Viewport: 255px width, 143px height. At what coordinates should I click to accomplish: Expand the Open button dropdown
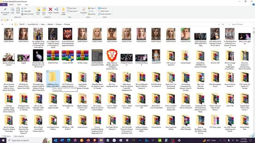coord(95,8)
